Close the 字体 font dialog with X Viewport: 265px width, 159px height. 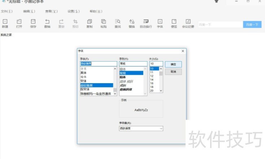point(183,51)
